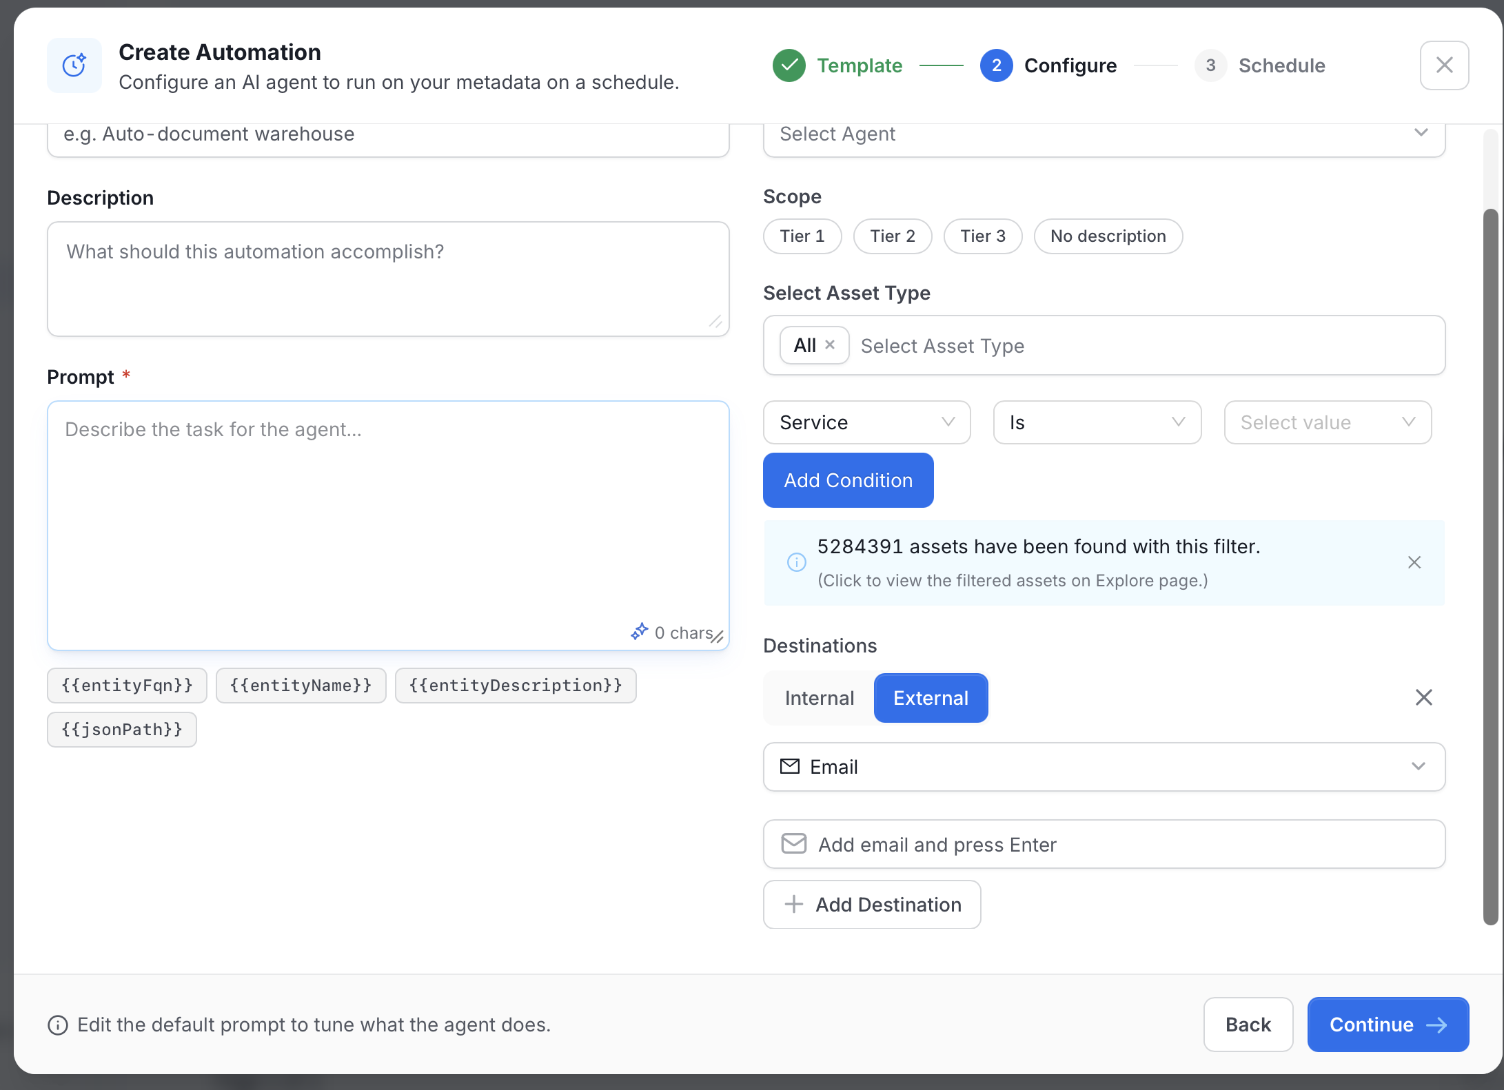Insert the {{entityFqn}} variable chip
This screenshot has height=1090, width=1504.
127,686
